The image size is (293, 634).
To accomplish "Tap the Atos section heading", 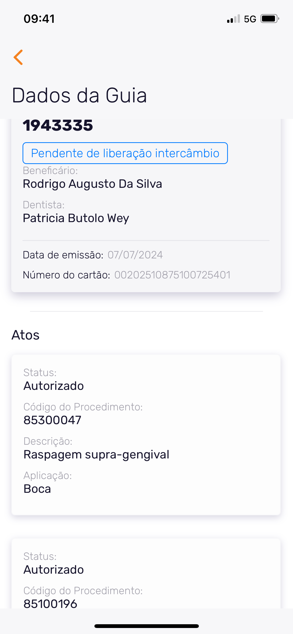I will (x=26, y=335).
